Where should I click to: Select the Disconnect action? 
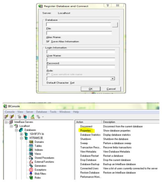click(x=86, y=126)
